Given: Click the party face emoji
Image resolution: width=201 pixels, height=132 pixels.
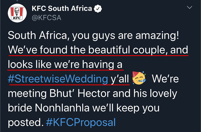Looking at the screenshot, I should 139,78.
